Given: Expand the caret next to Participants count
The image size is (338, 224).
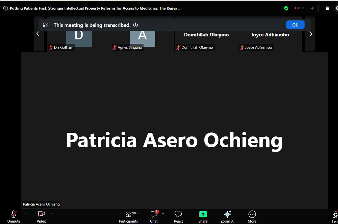Looking at the screenshot, I should [138, 214].
